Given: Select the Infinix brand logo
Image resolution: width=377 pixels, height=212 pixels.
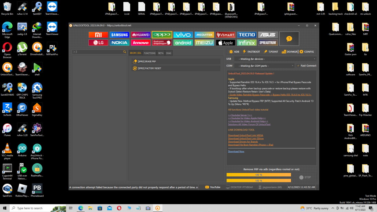Looking at the screenshot, I should pyautogui.click(x=247, y=42).
